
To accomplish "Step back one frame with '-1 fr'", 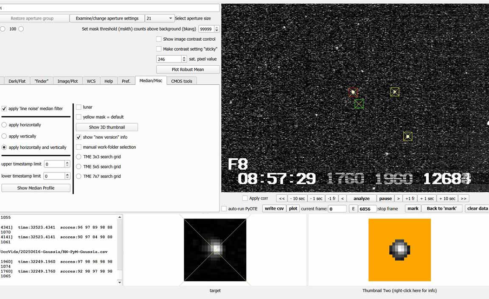I will [x=332, y=198].
